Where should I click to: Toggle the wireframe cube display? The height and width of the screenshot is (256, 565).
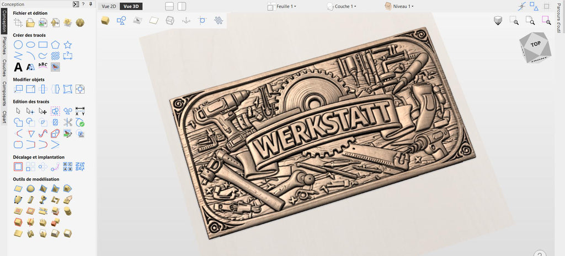click(x=170, y=20)
